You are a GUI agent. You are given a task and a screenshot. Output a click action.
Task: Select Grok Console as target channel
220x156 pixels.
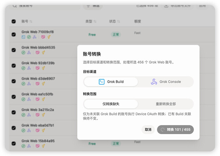pos(166,82)
